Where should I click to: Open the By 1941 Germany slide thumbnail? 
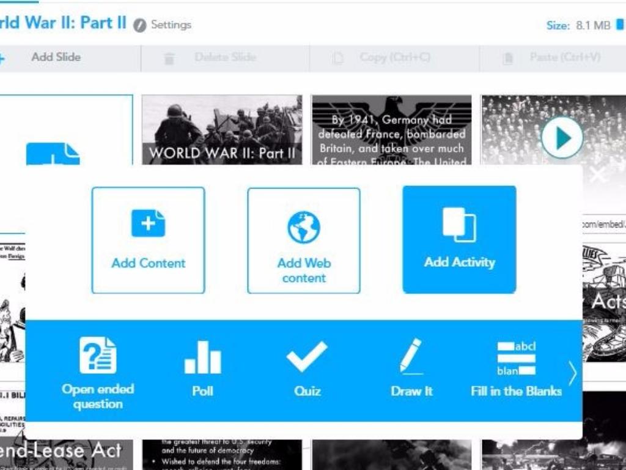point(391,129)
